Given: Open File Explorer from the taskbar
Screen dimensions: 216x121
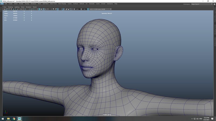Looking at the screenshot, I should pyautogui.click(x=8, y=118).
